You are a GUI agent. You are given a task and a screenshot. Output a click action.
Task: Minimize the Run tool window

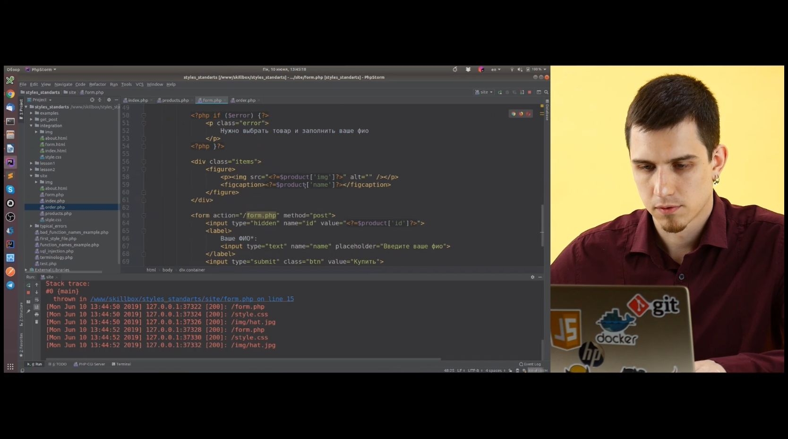pos(540,277)
